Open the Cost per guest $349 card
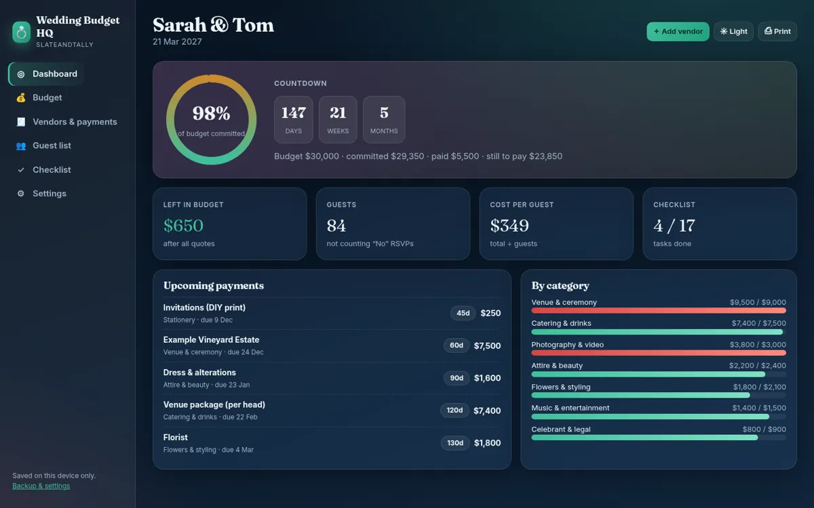This screenshot has width=814, height=508. (x=556, y=224)
